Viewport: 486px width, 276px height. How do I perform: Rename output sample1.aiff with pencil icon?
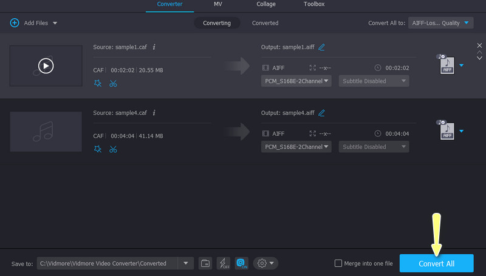point(321,47)
